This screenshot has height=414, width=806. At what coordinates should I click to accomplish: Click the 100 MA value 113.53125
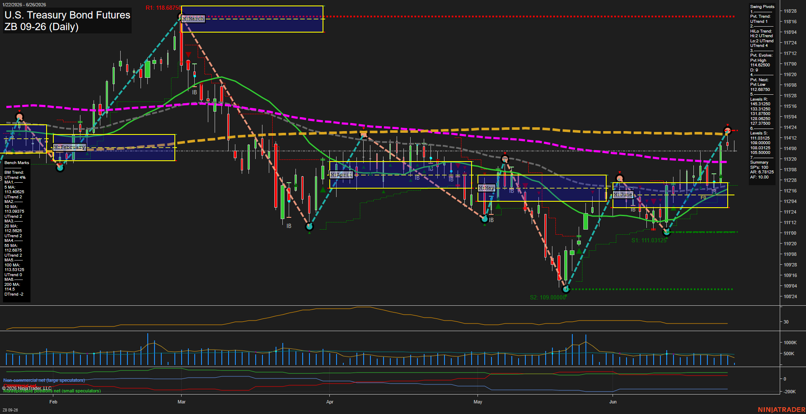pyautogui.click(x=14, y=270)
